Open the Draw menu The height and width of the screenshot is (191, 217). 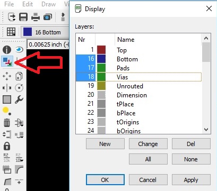pos(48,4)
